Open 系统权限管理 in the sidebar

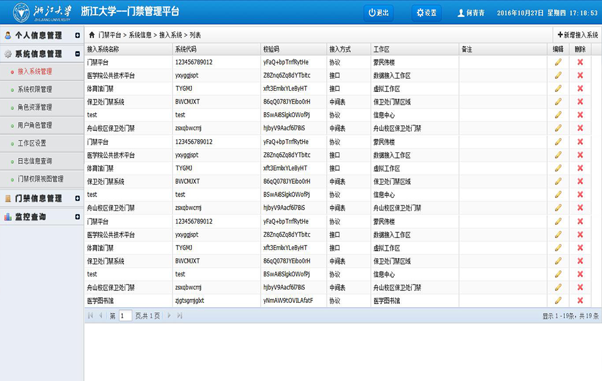coord(35,89)
